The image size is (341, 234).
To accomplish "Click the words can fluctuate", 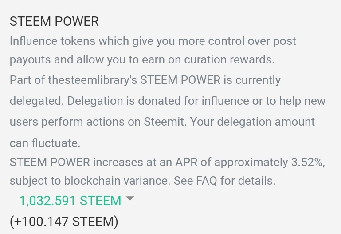I will pos(45,143).
